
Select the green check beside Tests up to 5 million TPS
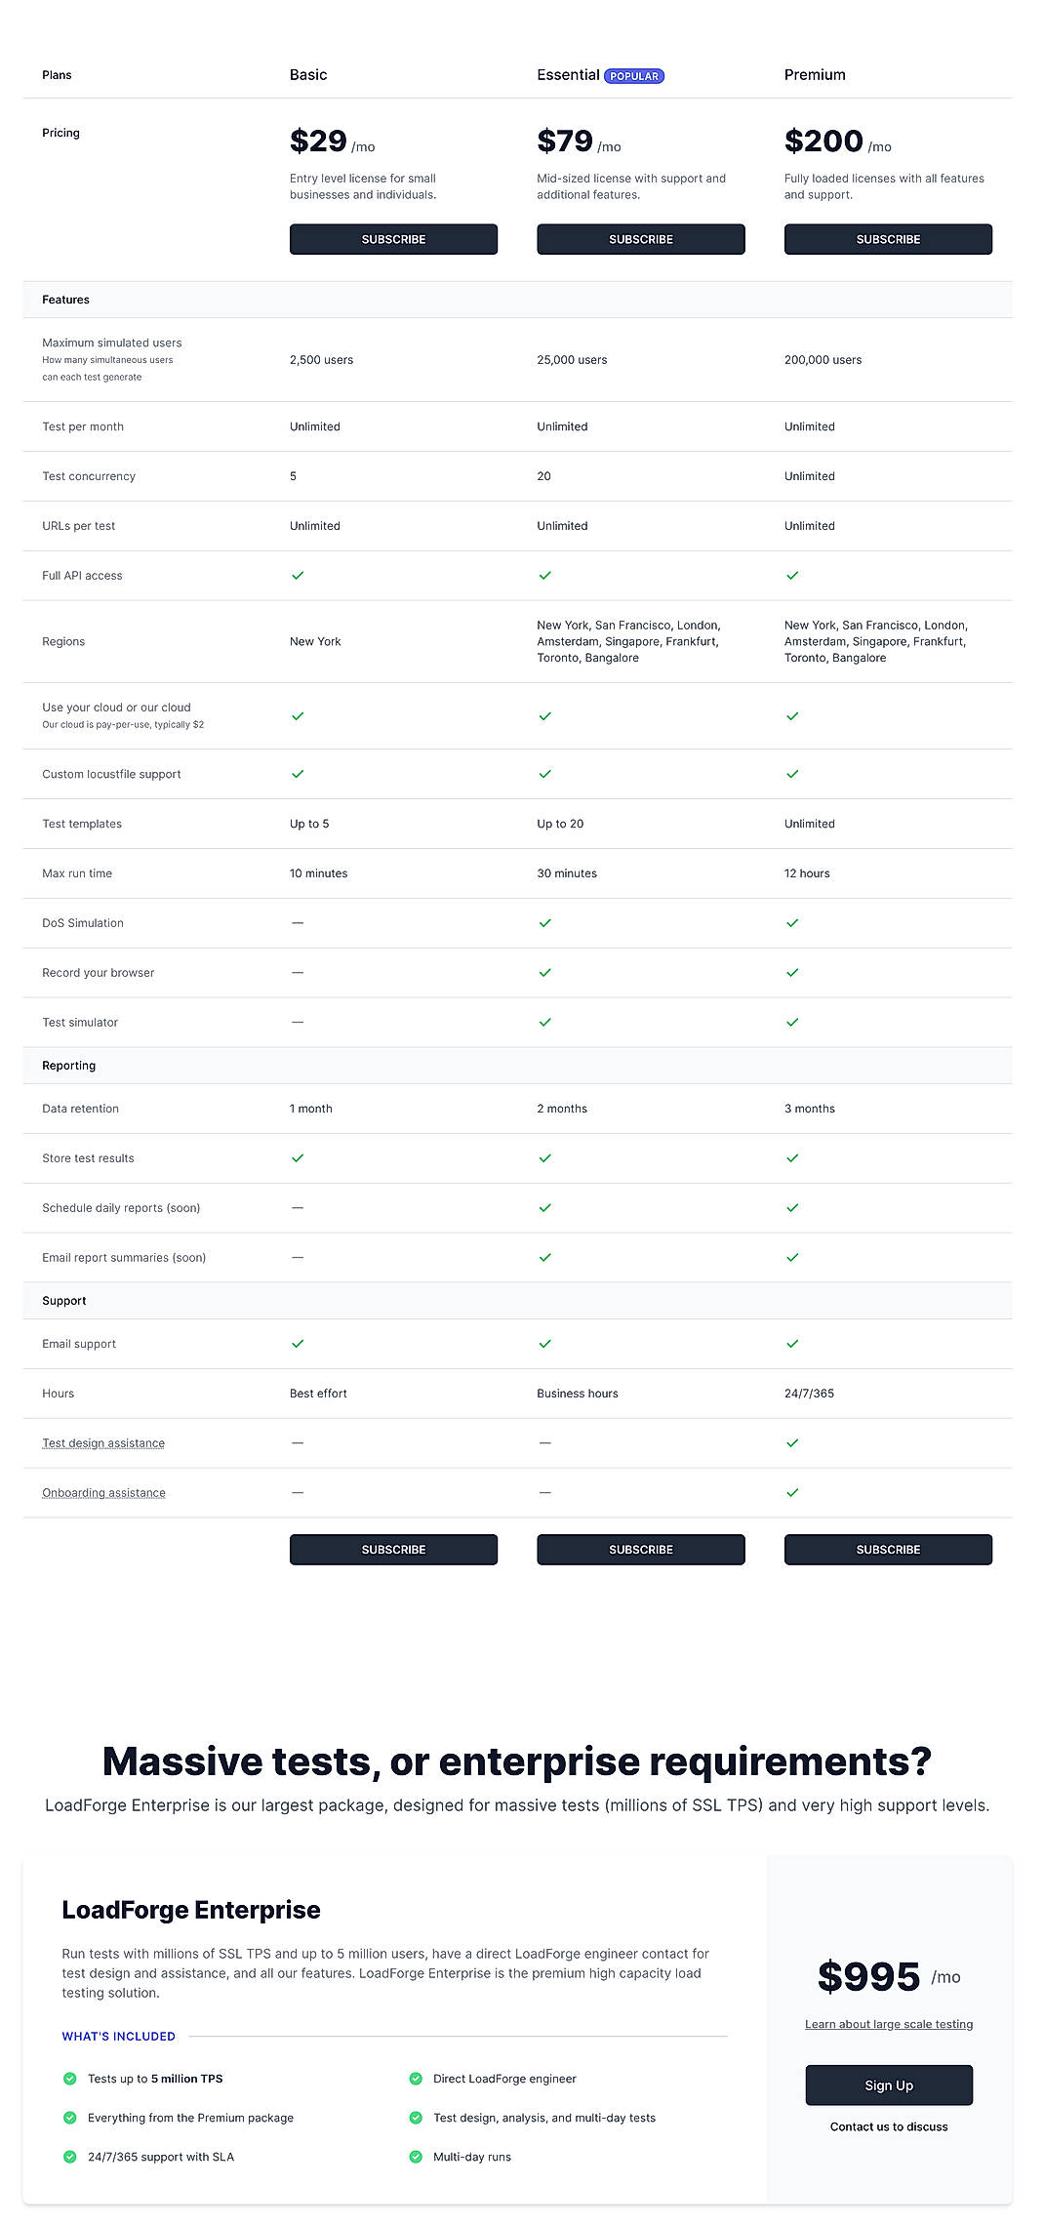coord(68,2079)
